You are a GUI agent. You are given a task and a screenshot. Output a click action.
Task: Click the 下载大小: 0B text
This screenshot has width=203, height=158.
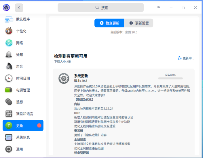62,62
